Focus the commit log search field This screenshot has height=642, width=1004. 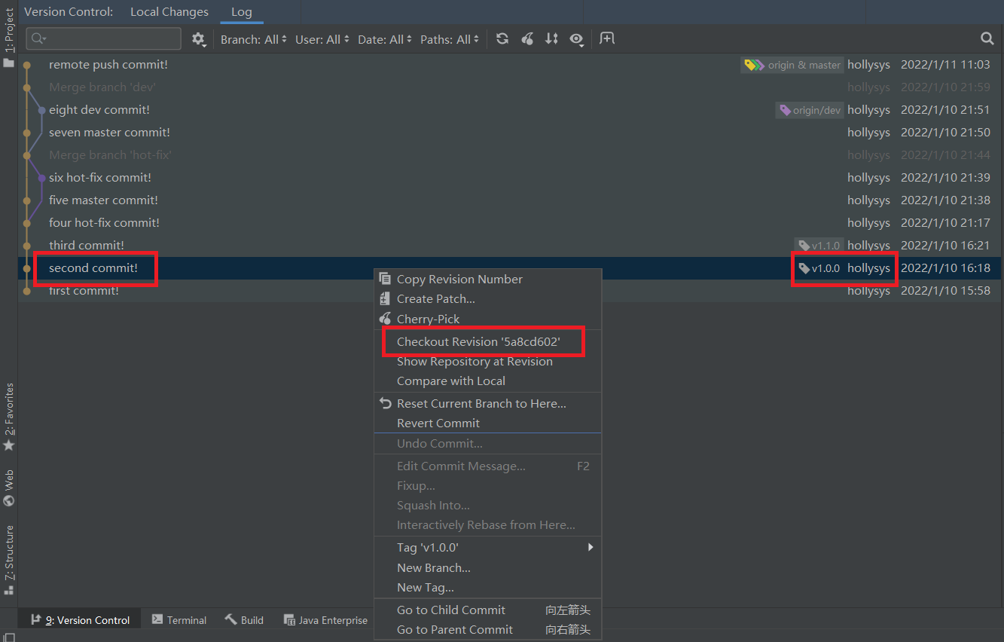tap(104, 38)
